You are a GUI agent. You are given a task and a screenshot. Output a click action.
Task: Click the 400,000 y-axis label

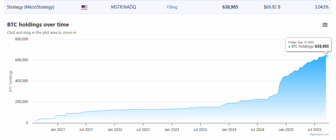tap(21, 81)
